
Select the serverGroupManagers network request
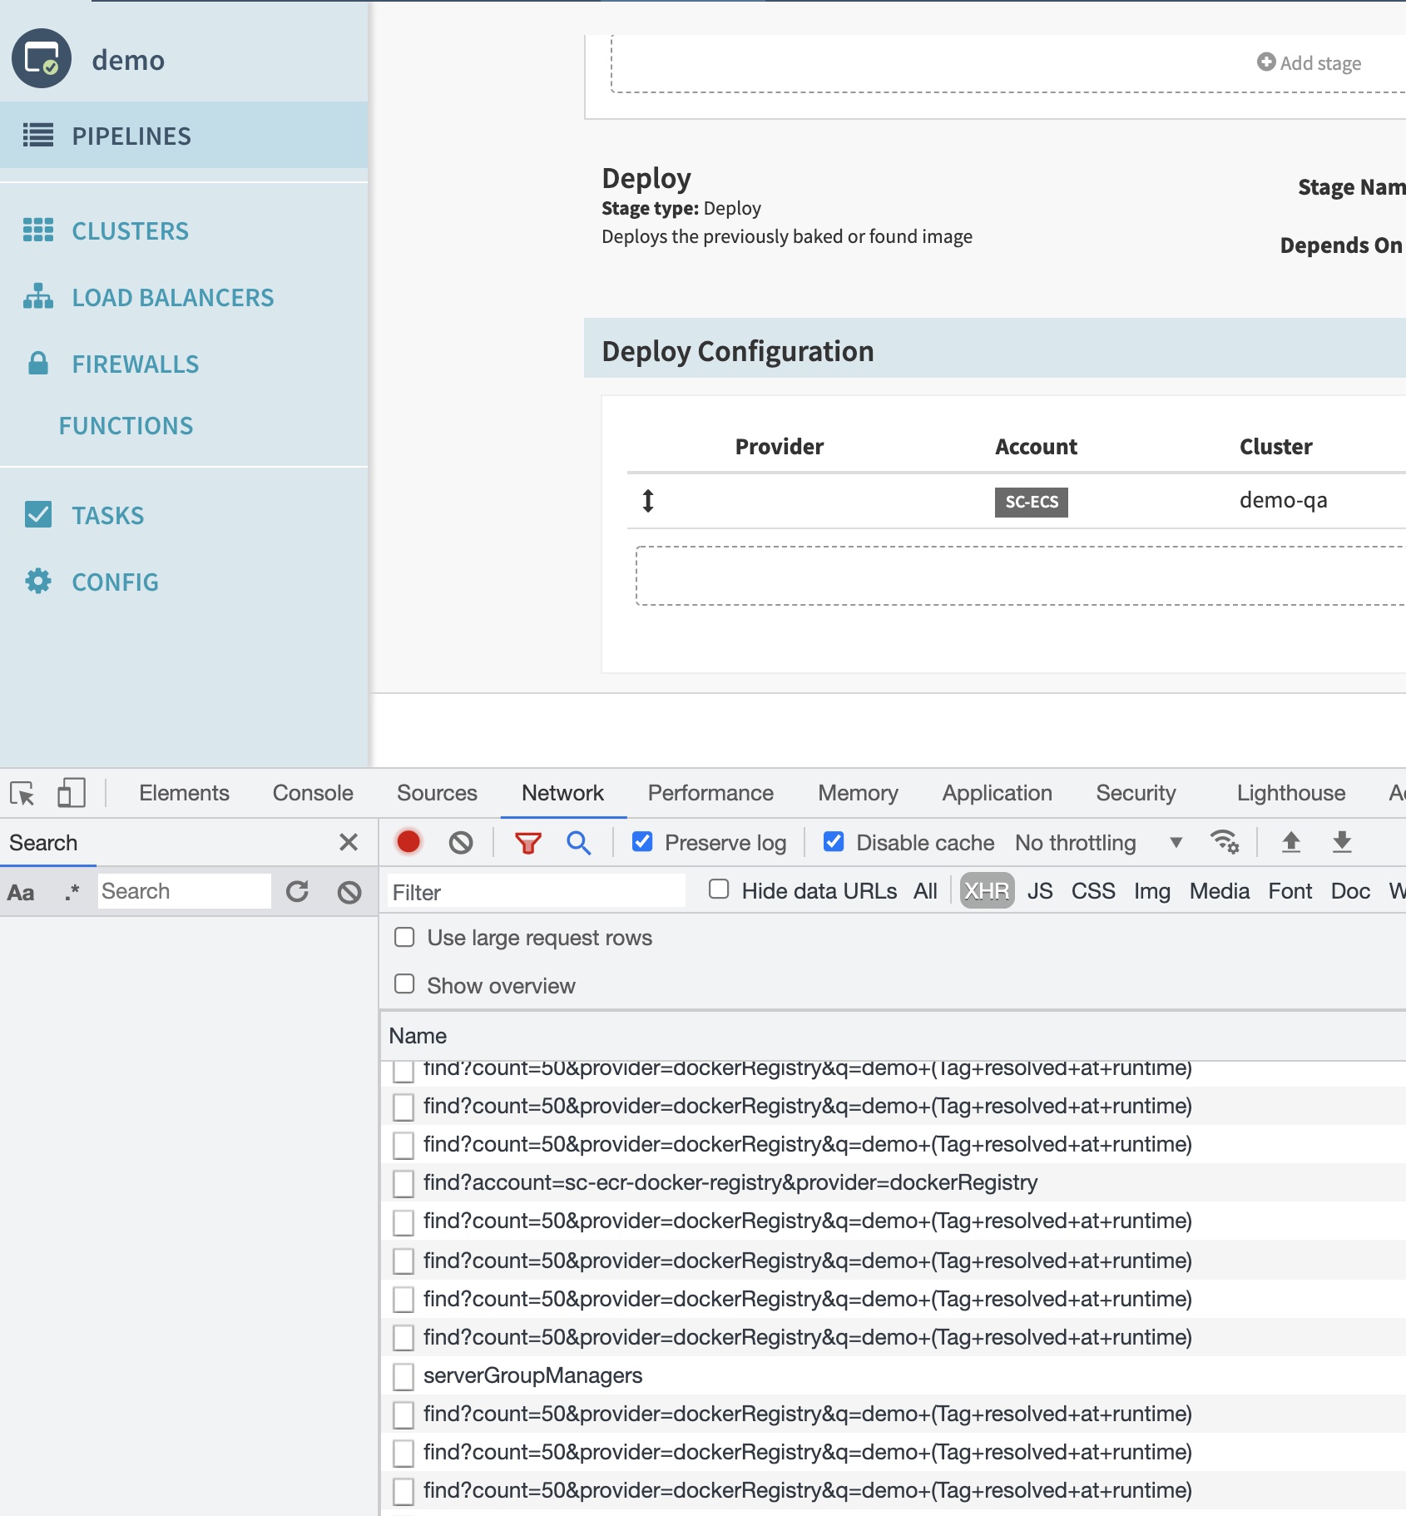click(532, 1375)
